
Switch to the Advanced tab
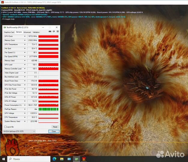coord(27,32)
